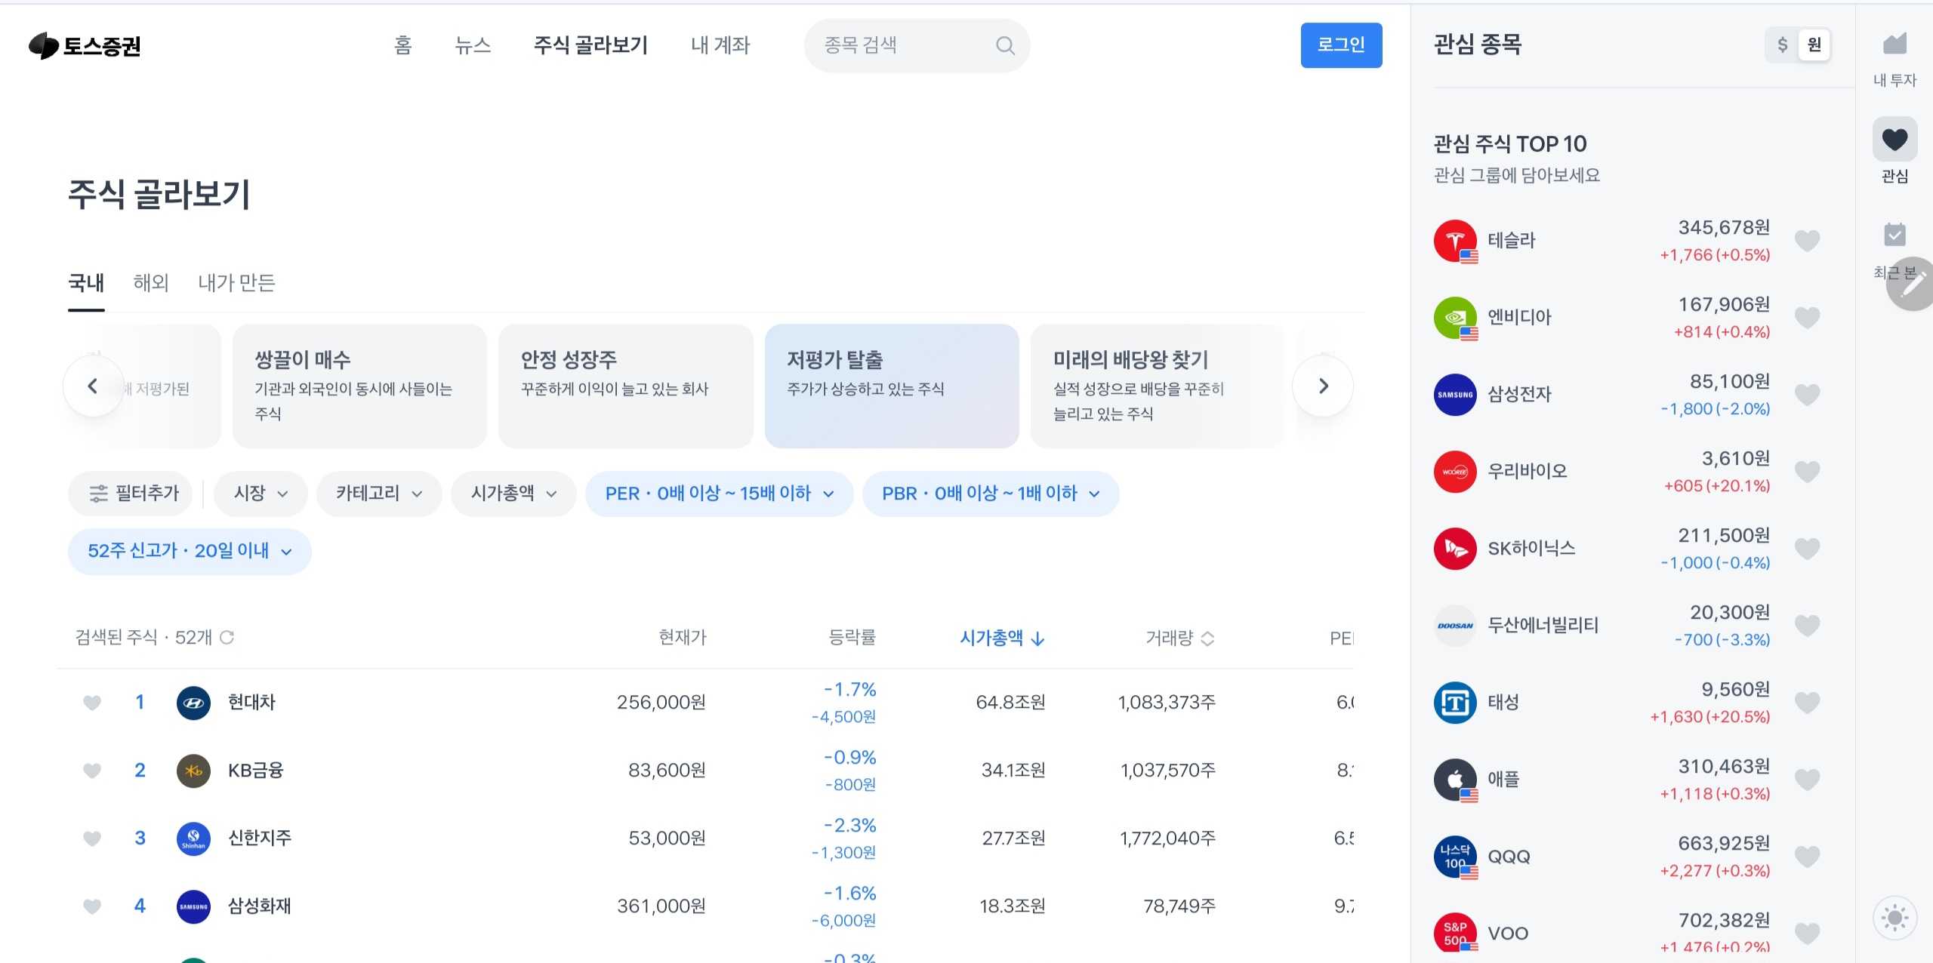Toggle favorite heart for 삼성전자
The height and width of the screenshot is (963, 1933).
[x=1807, y=395]
